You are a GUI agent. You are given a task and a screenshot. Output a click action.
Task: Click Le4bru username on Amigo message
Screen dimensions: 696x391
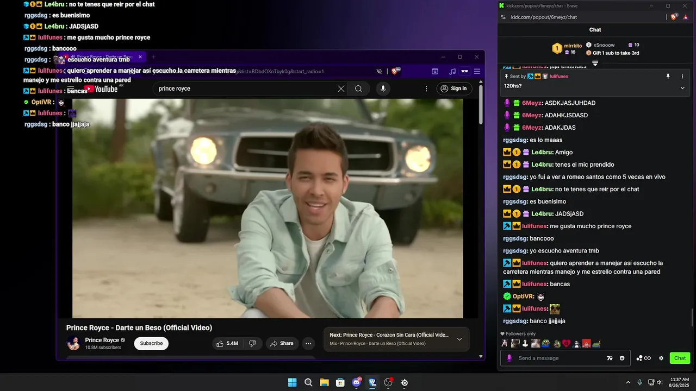[x=542, y=153]
